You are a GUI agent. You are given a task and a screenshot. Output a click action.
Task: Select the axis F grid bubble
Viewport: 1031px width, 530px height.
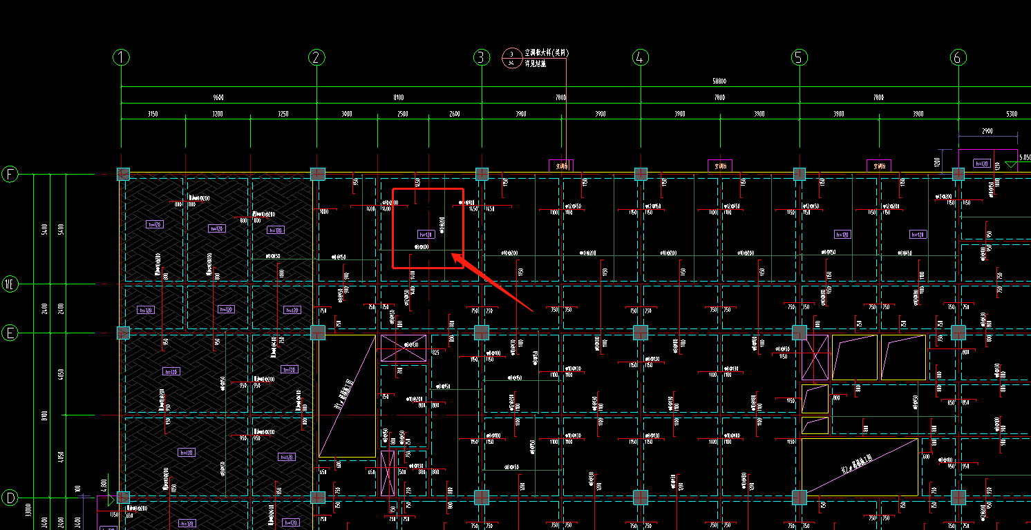click(10, 174)
